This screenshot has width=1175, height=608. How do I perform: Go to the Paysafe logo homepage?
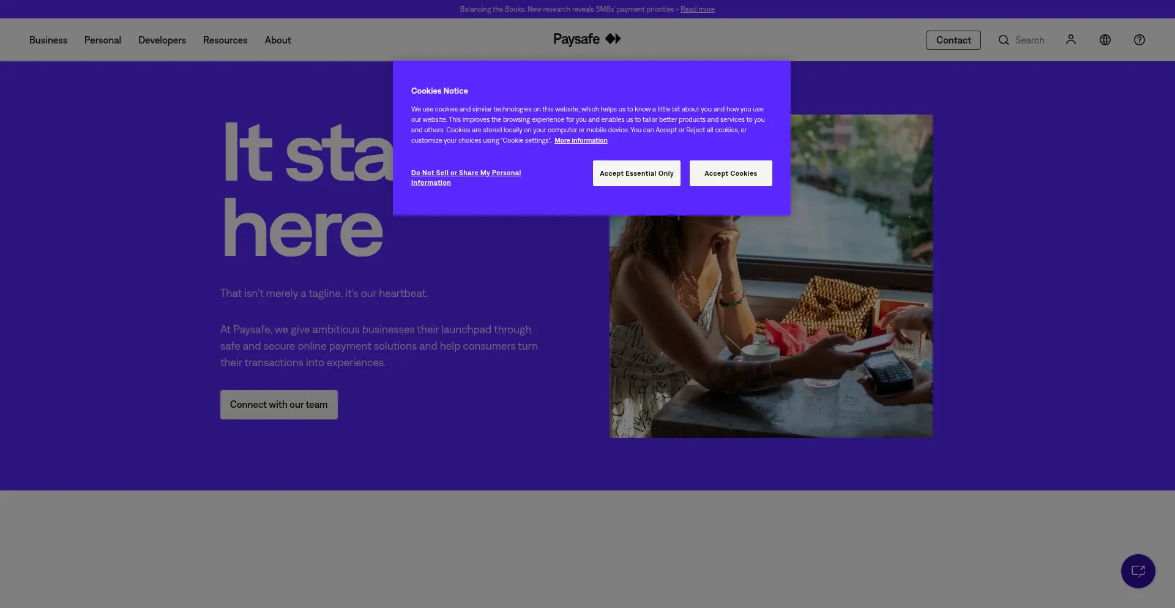[x=587, y=39]
